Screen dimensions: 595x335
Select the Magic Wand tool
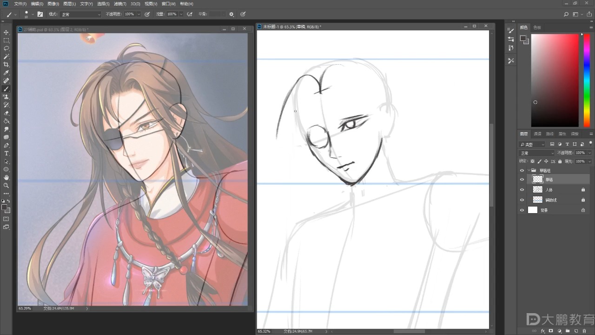click(6, 56)
